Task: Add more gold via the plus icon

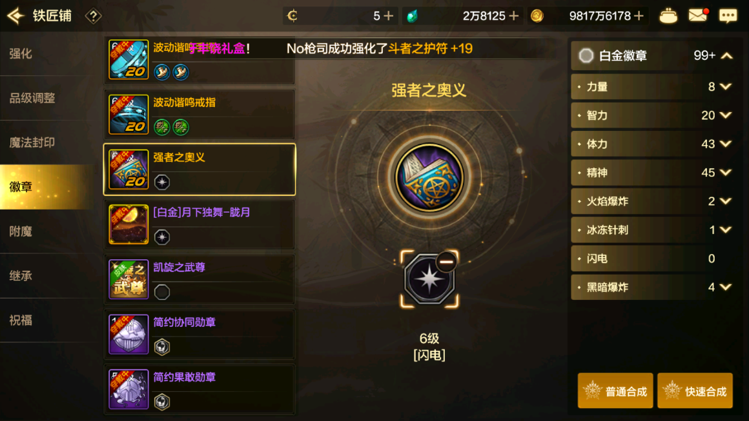Action: [x=638, y=16]
